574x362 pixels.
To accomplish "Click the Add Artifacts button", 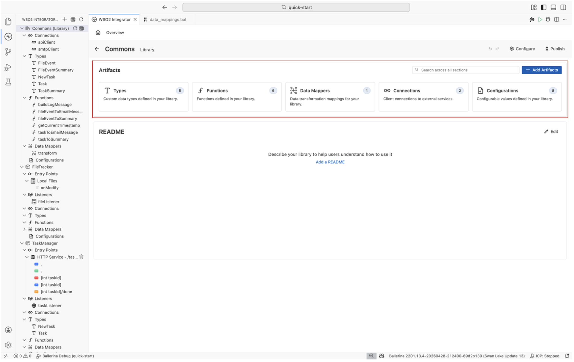I will [x=541, y=70].
